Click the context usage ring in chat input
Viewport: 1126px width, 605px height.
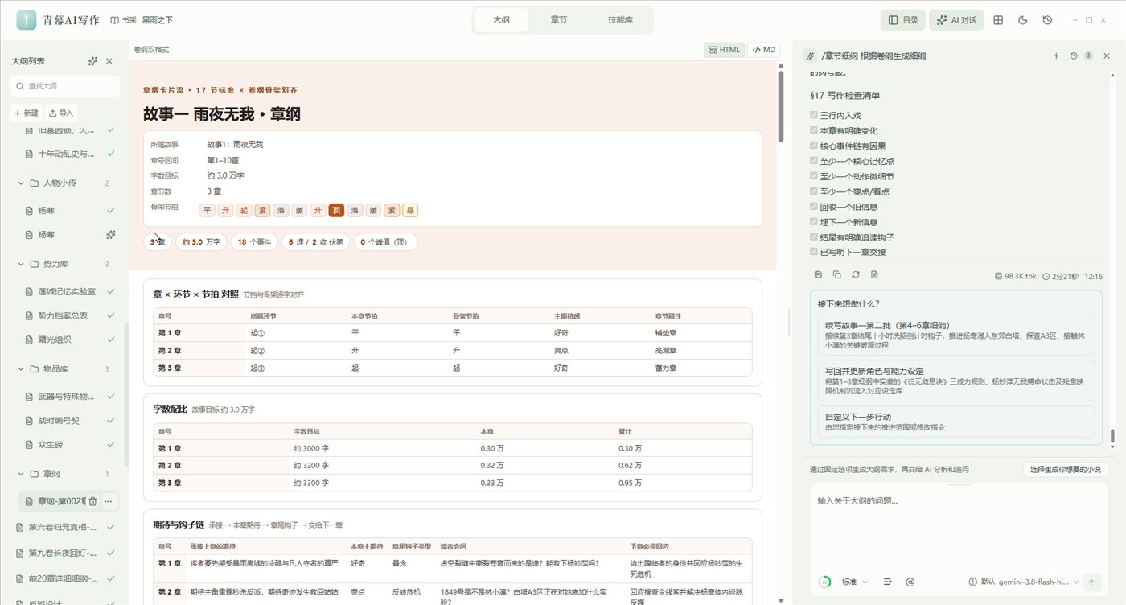click(824, 582)
